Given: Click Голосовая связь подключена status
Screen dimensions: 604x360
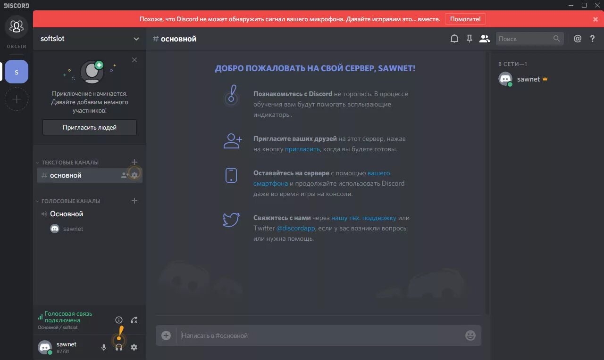Looking at the screenshot, I should click(68, 317).
